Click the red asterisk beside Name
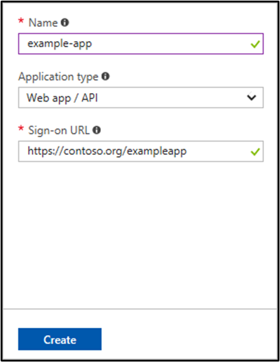Image resolution: width=280 pixels, height=362 pixels. [21, 21]
